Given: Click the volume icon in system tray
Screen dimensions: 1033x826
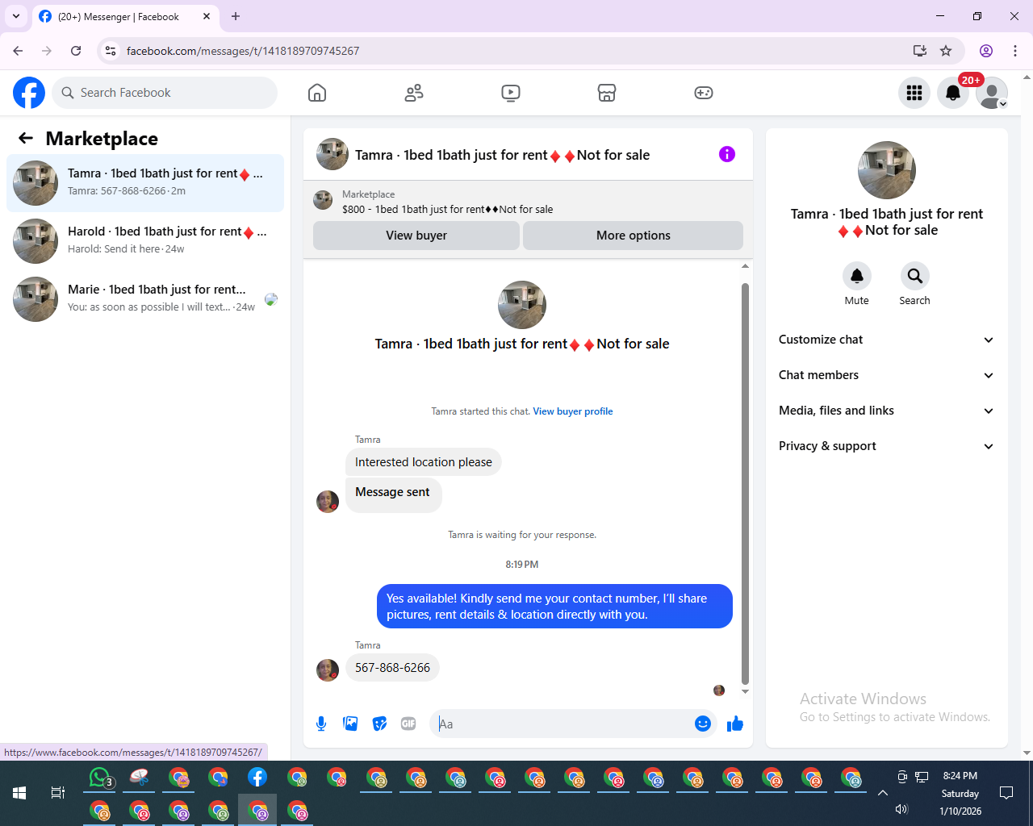Looking at the screenshot, I should (x=902, y=809).
